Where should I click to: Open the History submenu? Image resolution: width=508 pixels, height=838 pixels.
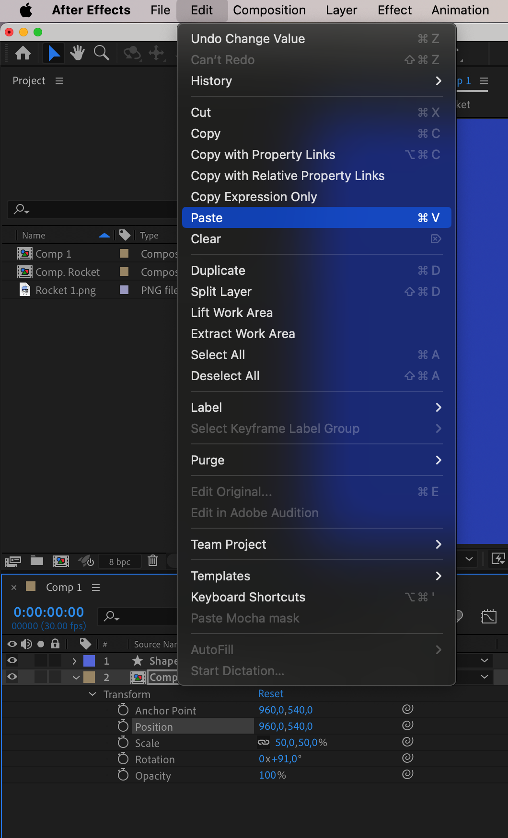tap(316, 81)
